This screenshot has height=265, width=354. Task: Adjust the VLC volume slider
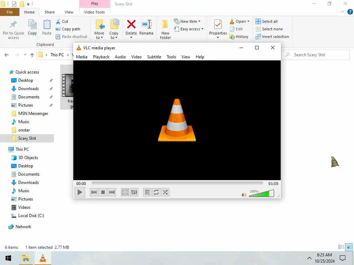(261, 194)
